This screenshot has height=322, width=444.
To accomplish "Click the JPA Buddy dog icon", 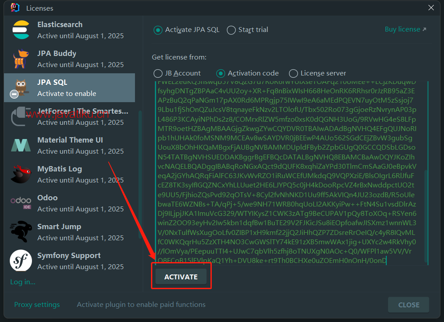I will (21, 59).
